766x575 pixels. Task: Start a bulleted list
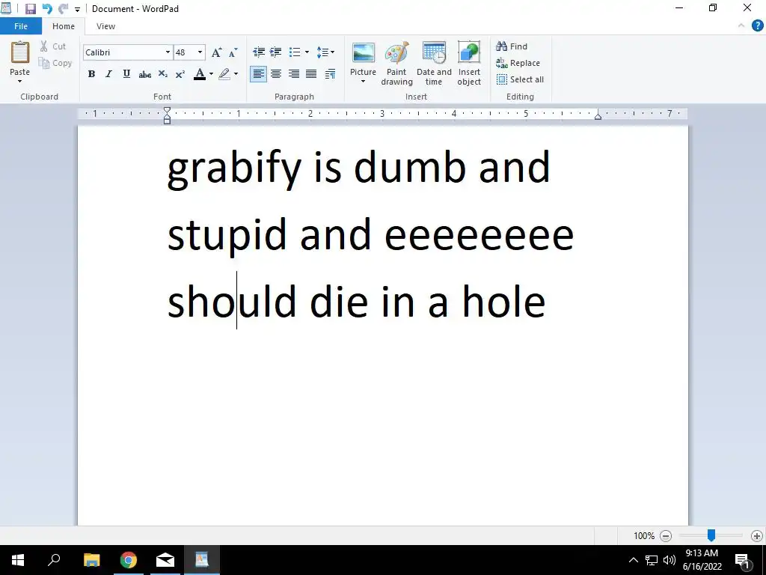pyautogui.click(x=295, y=52)
